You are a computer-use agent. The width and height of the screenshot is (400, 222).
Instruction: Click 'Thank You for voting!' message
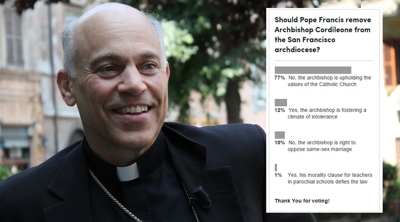[x=302, y=201]
